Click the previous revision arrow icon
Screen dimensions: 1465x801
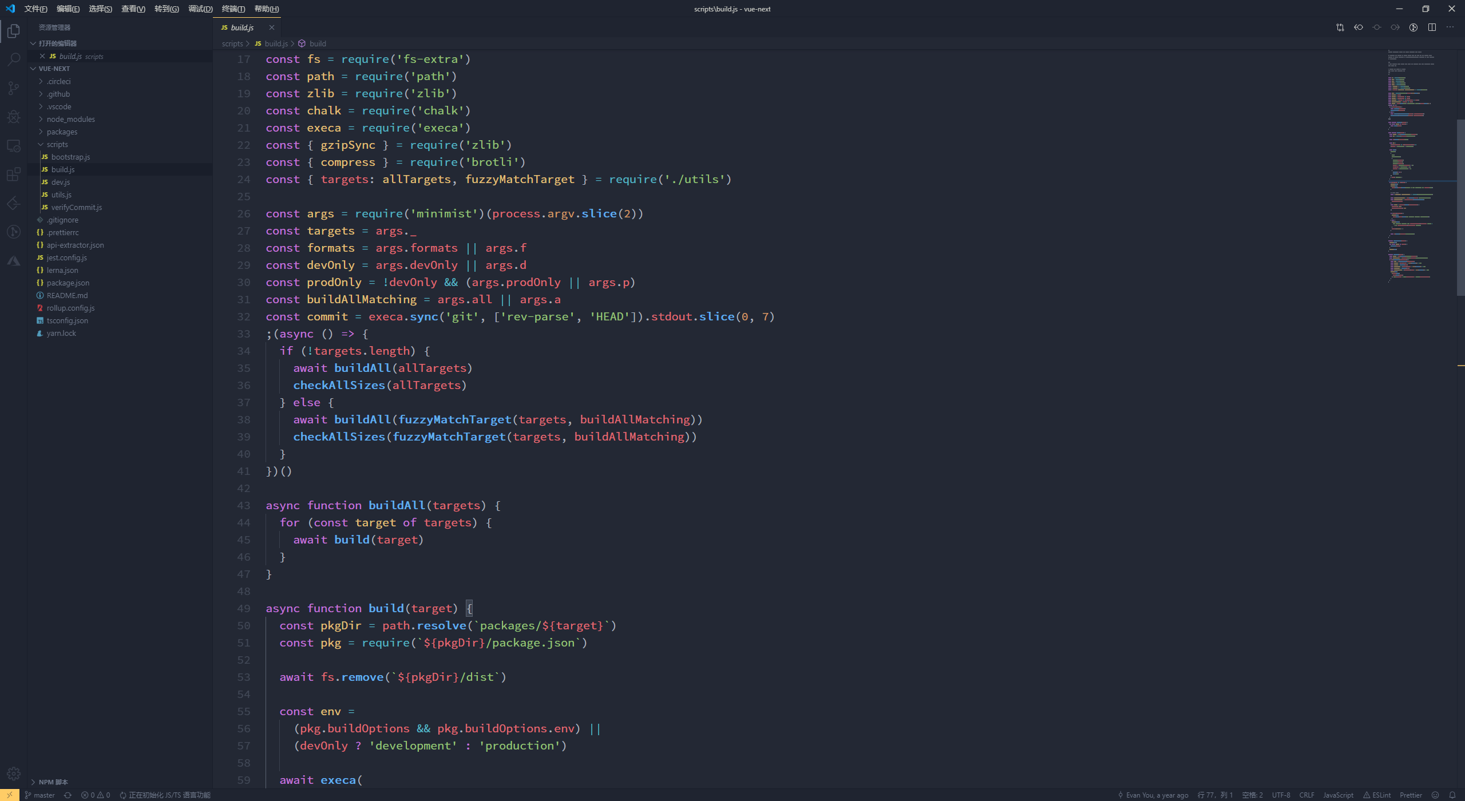[x=1359, y=27]
